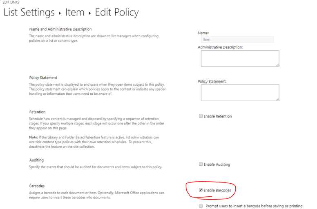Check the Enable Auditing box

(x=201, y=164)
